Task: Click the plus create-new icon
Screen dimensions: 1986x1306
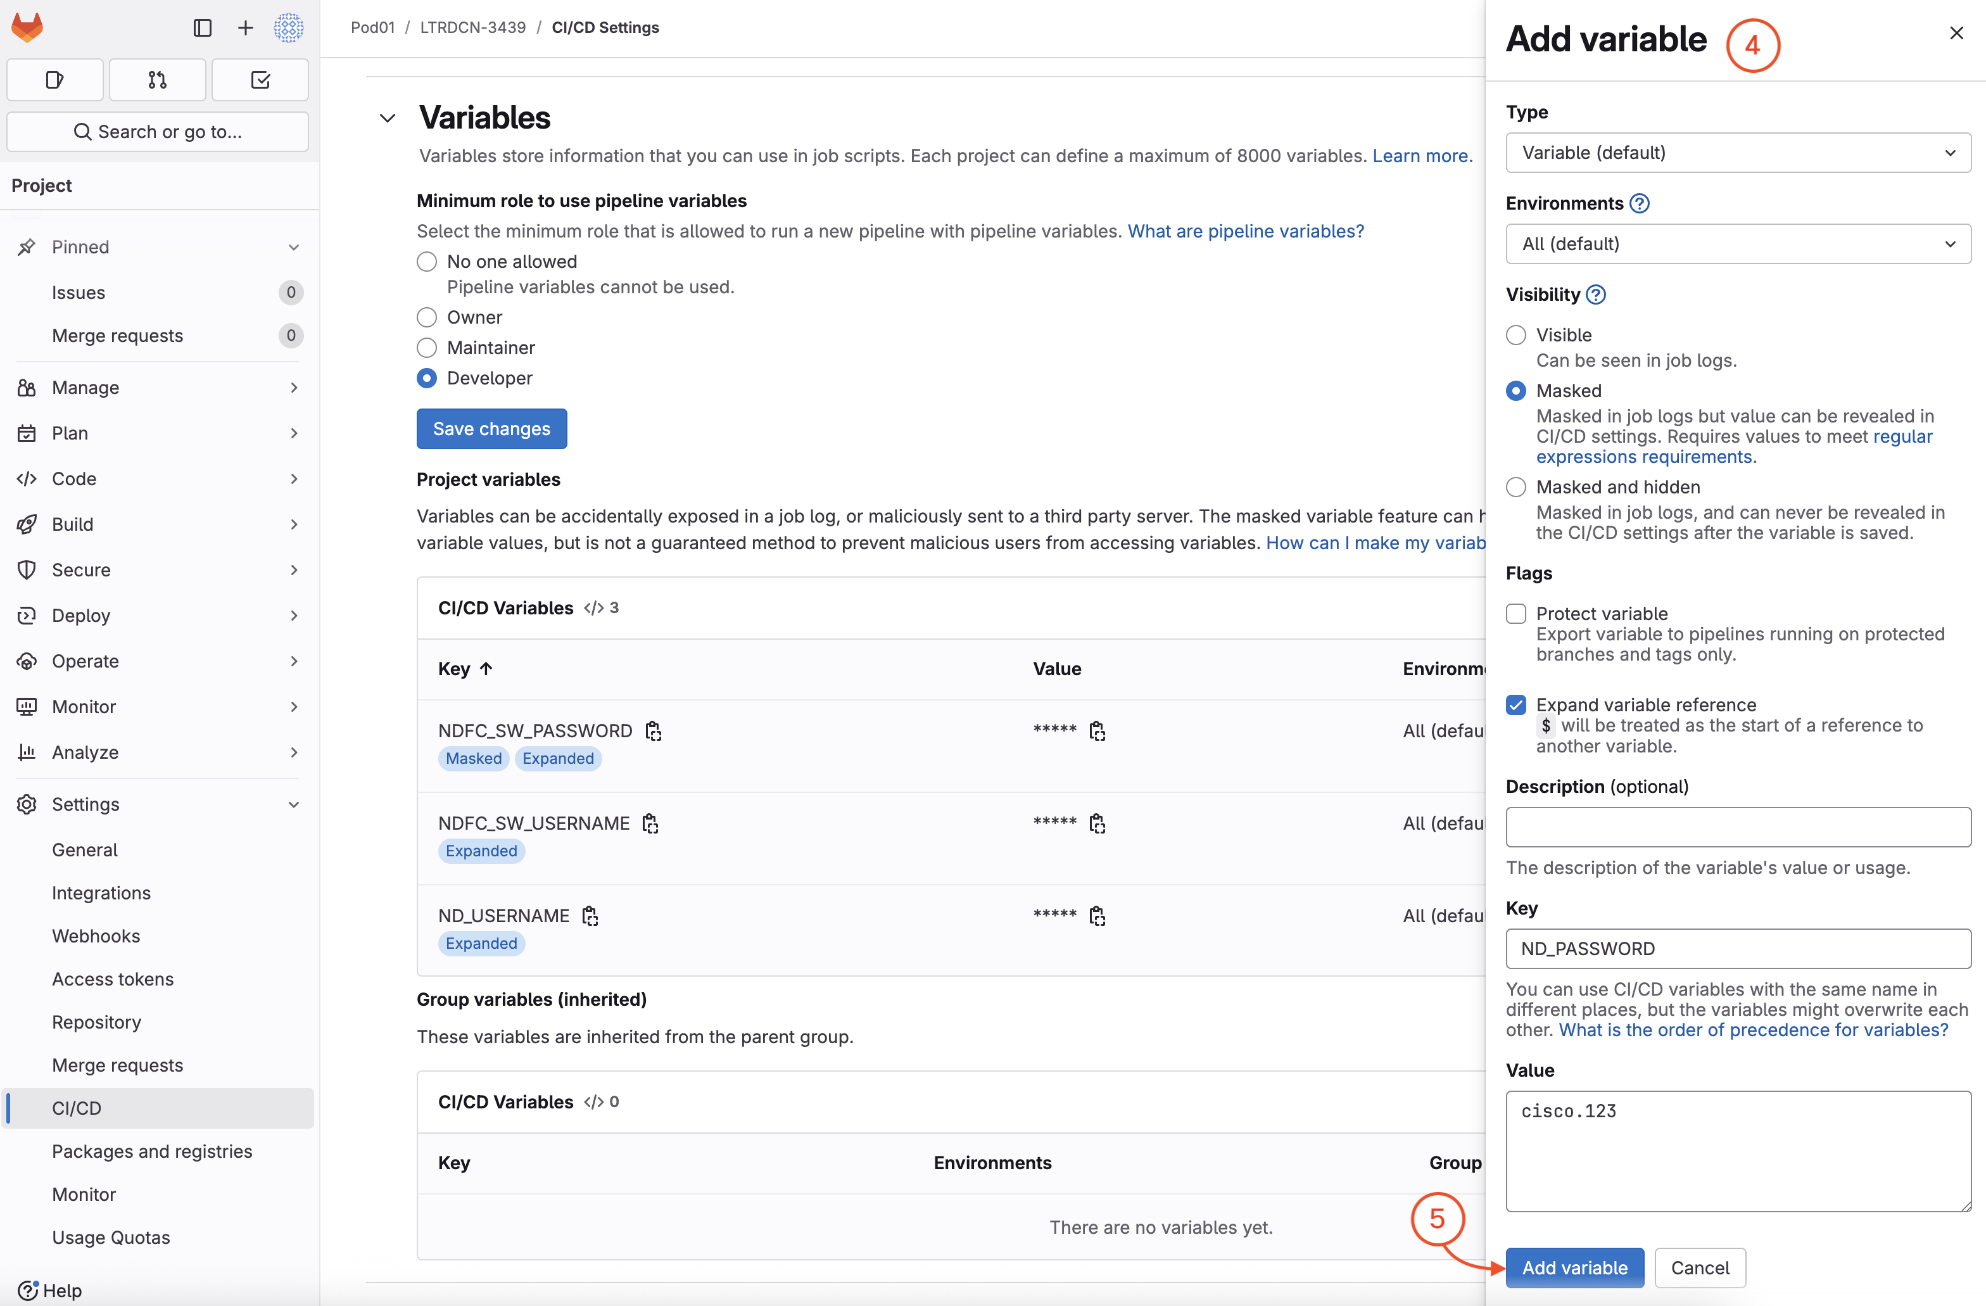Action: point(245,27)
